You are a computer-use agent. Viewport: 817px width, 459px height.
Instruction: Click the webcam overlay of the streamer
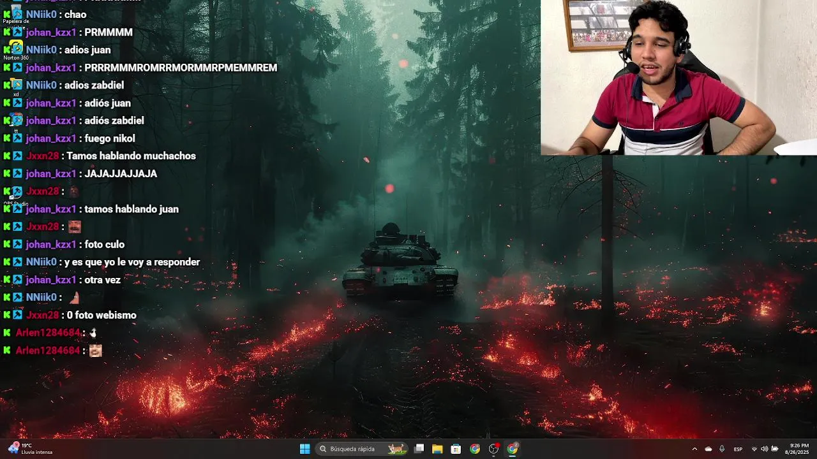click(x=678, y=77)
